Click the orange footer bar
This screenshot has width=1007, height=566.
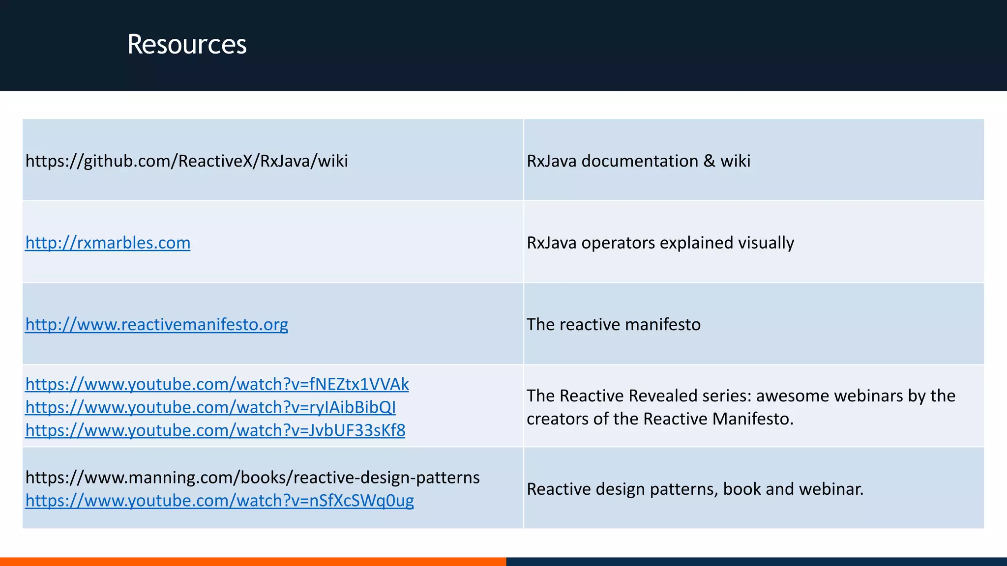click(253, 561)
